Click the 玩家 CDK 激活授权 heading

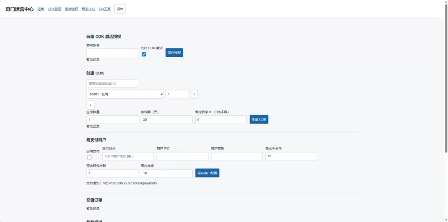pos(104,37)
